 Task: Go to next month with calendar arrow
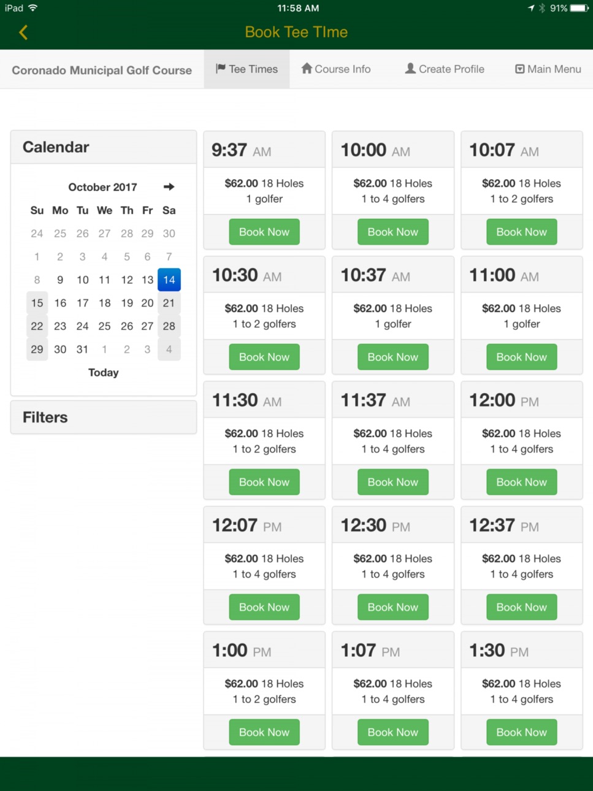pyautogui.click(x=169, y=186)
